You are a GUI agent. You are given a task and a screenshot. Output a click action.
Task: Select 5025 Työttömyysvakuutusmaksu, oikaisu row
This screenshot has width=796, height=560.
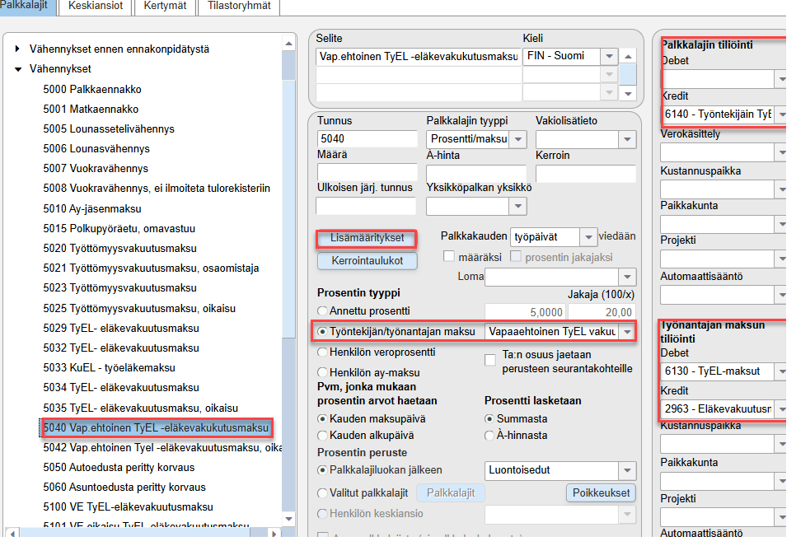point(139,308)
